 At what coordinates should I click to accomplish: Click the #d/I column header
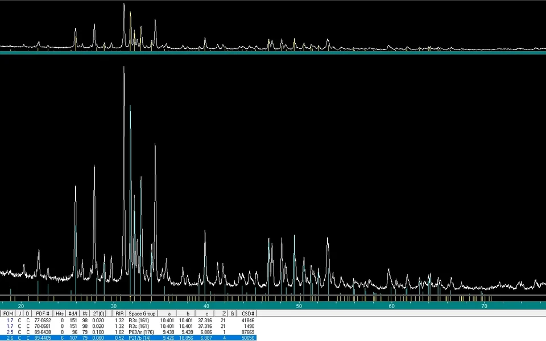(x=73, y=314)
